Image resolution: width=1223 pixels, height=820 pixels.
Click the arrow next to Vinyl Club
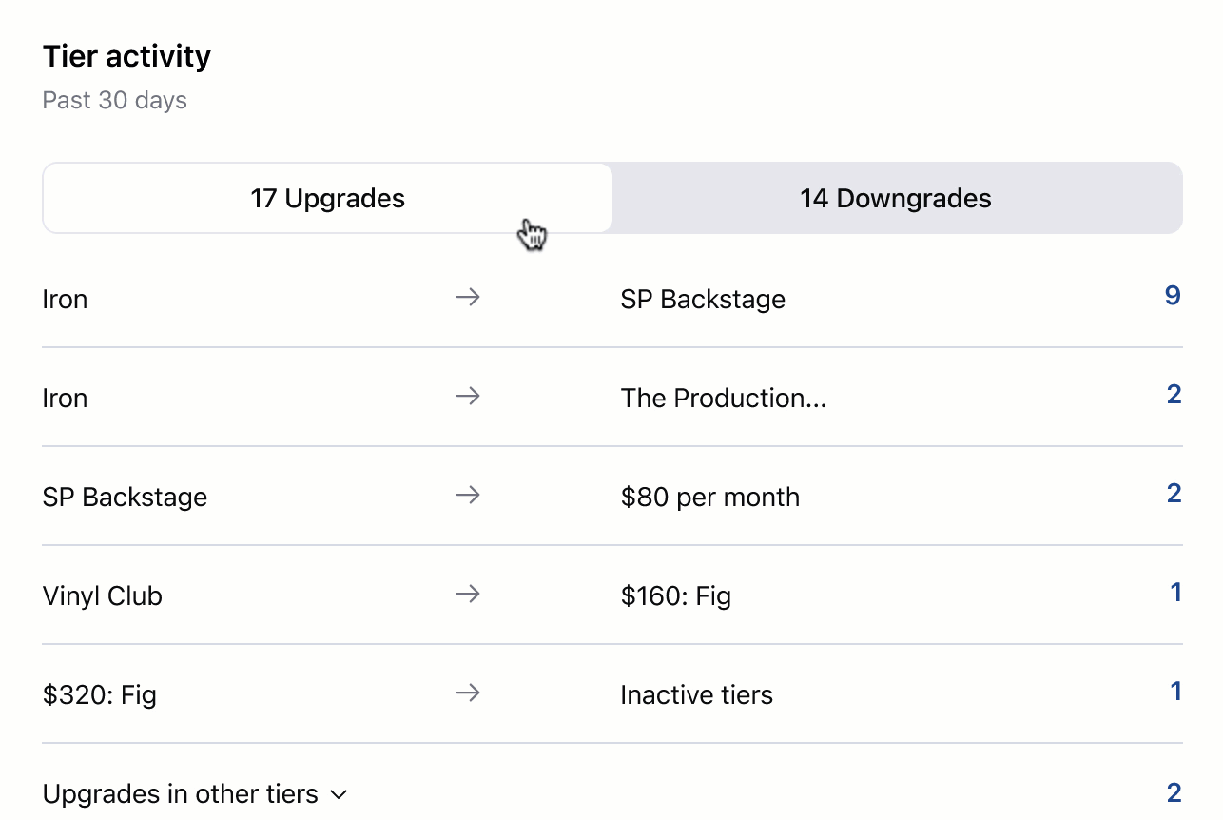[x=467, y=595]
